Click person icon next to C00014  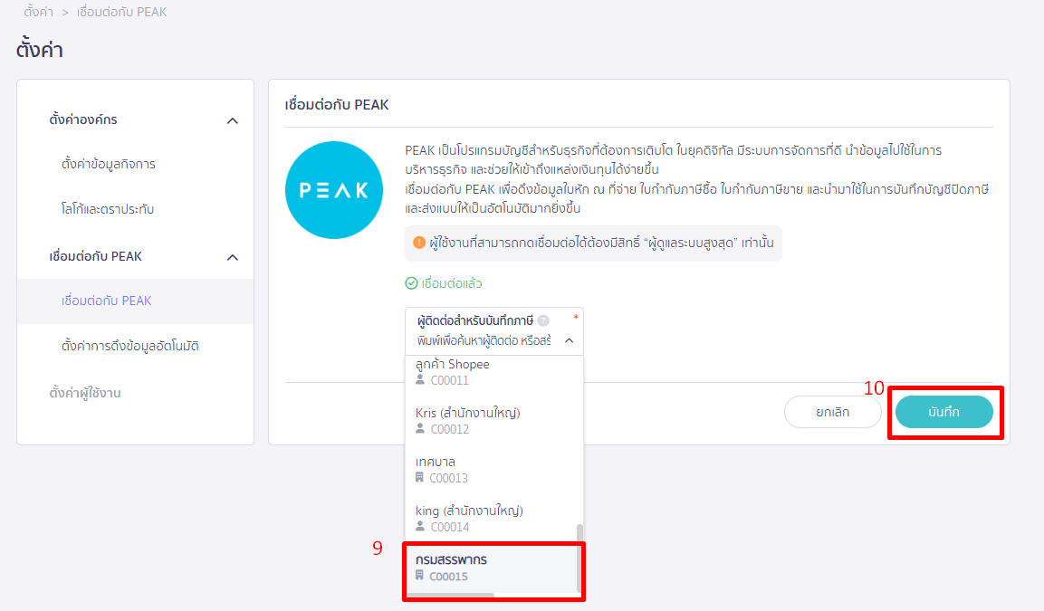(x=420, y=526)
